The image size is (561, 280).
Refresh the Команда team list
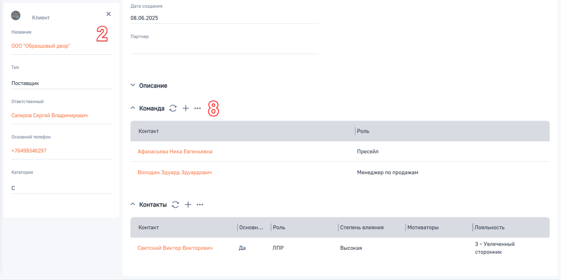pos(173,108)
